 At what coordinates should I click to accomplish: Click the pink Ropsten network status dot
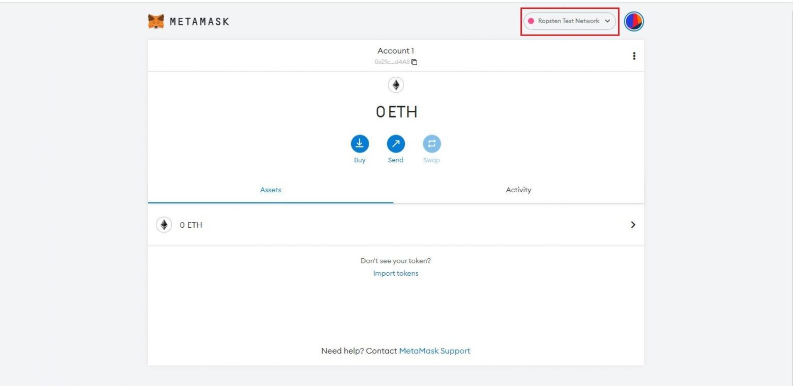click(532, 21)
